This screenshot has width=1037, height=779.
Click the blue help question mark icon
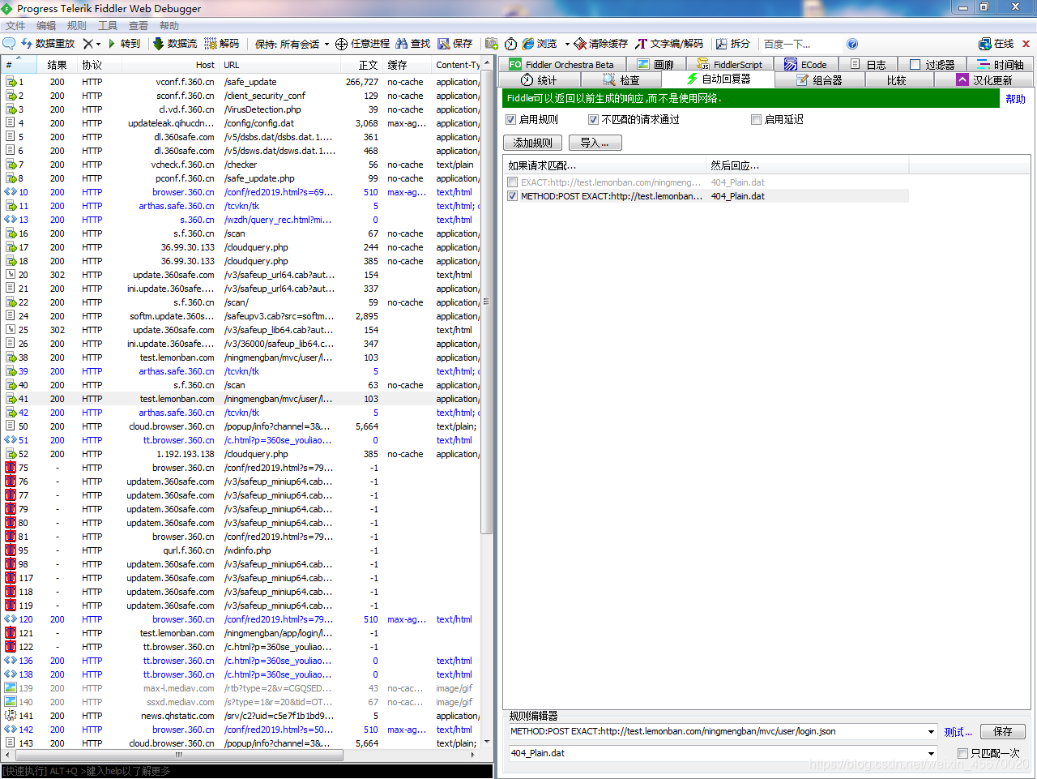point(852,44)
